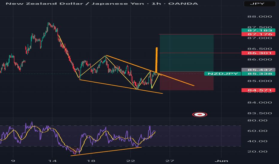
Task: Click the 87.000 price axis value
Action: coord(260,38)
